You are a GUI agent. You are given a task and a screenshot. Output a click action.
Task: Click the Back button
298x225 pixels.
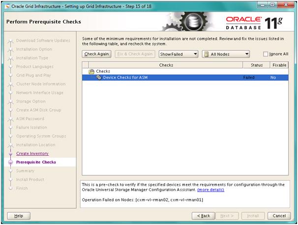pos(203,216)
